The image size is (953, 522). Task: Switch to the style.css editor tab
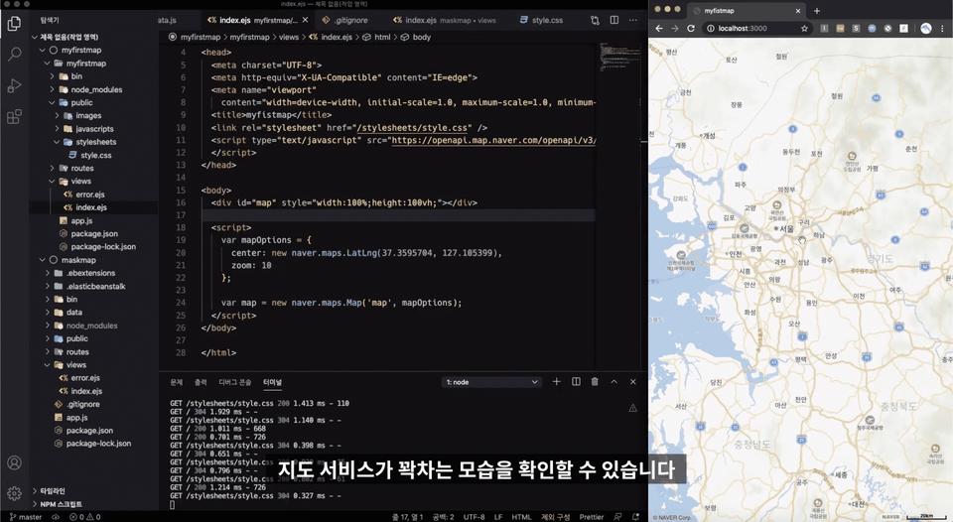541,20
